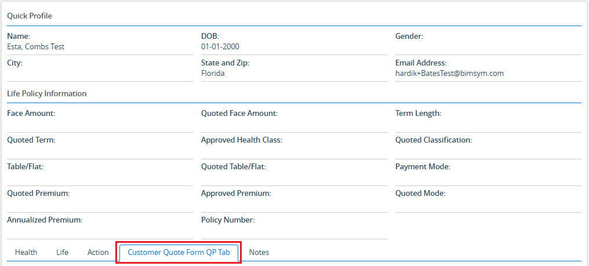
Task: Click the Face Amount field
Action: point(100,119)
